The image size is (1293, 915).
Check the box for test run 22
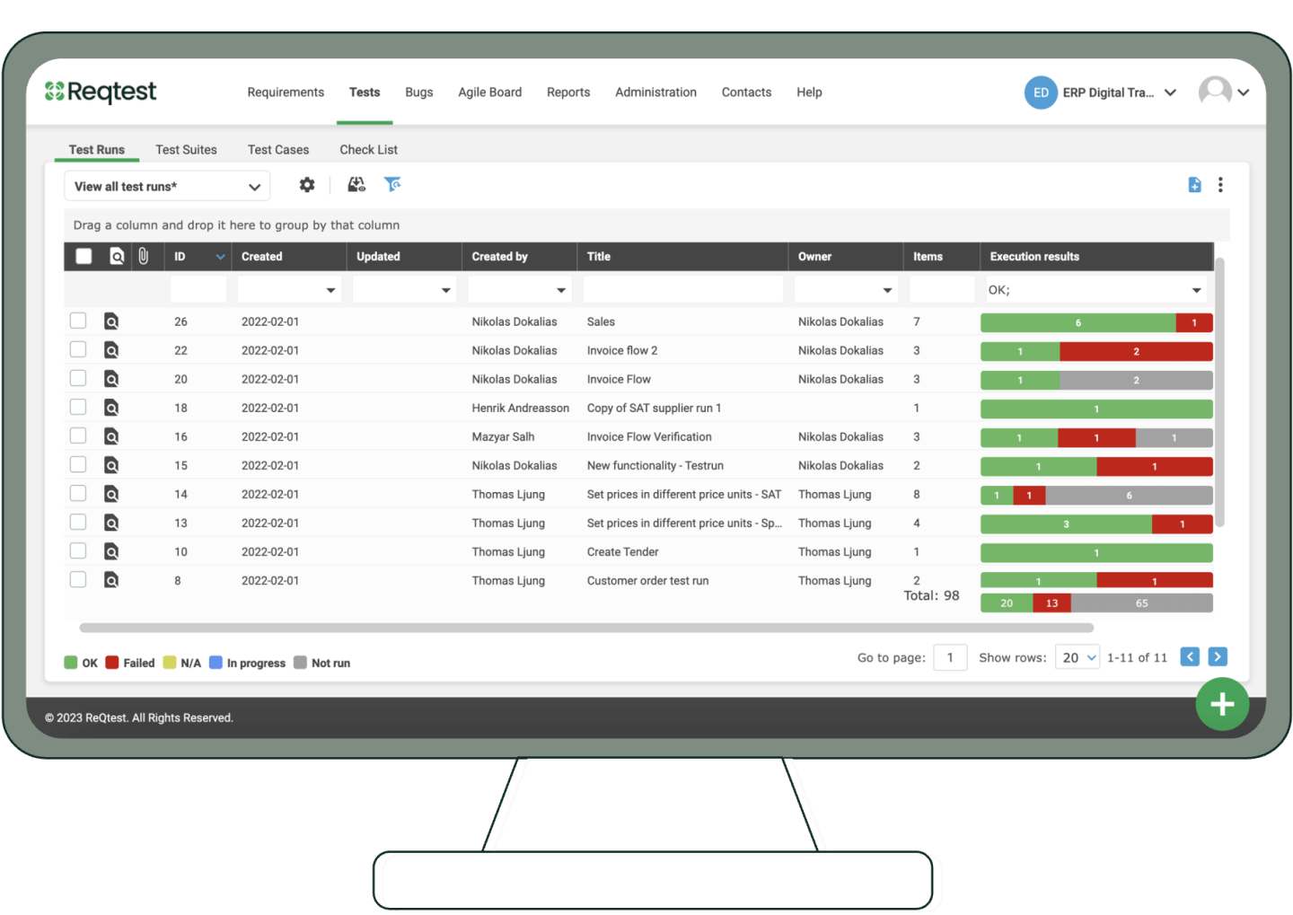(78, 349)
